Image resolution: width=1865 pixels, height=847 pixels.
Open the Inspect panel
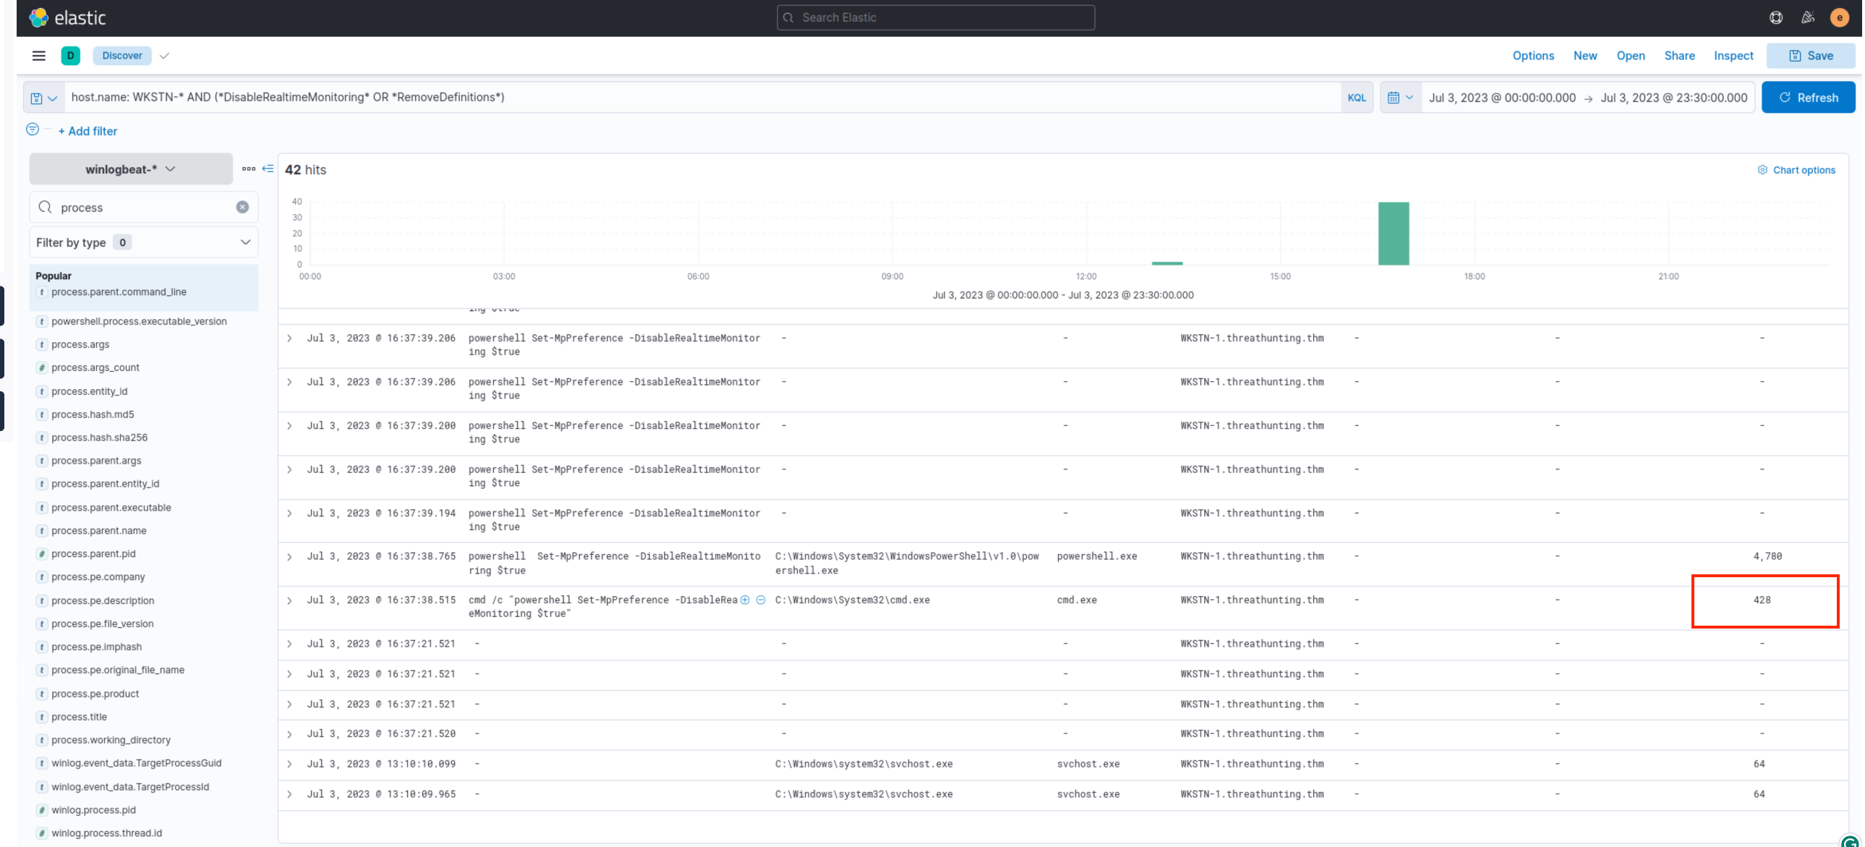[1733, 56]
